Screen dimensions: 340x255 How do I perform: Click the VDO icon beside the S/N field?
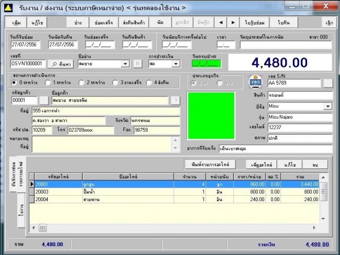256,83
